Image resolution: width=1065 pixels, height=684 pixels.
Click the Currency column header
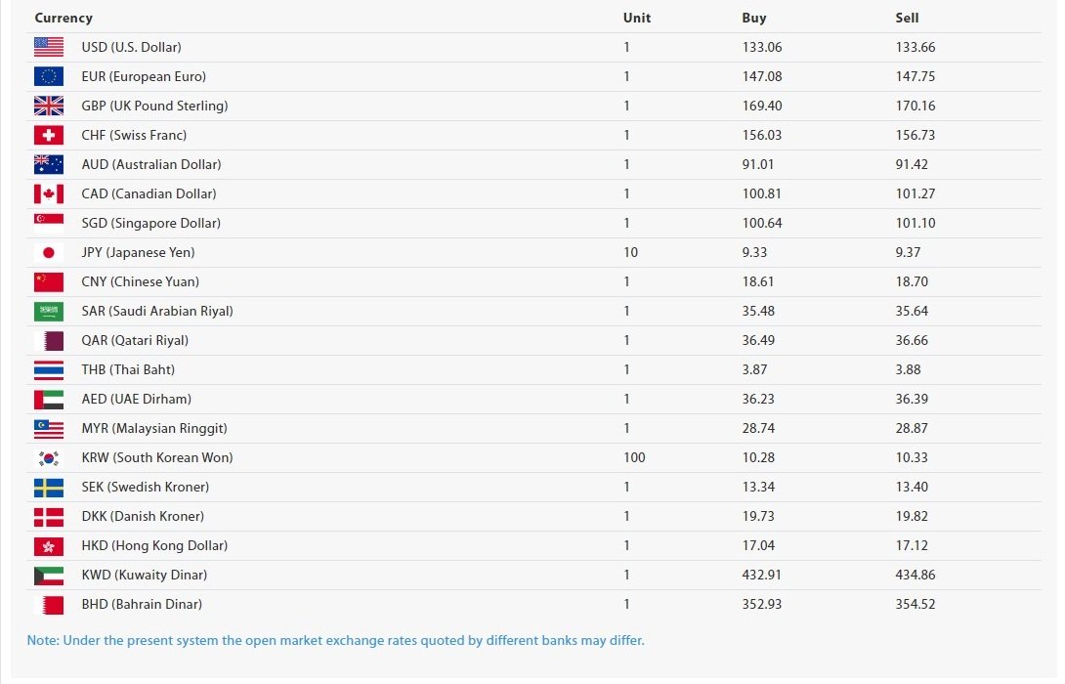pos(64,18)
